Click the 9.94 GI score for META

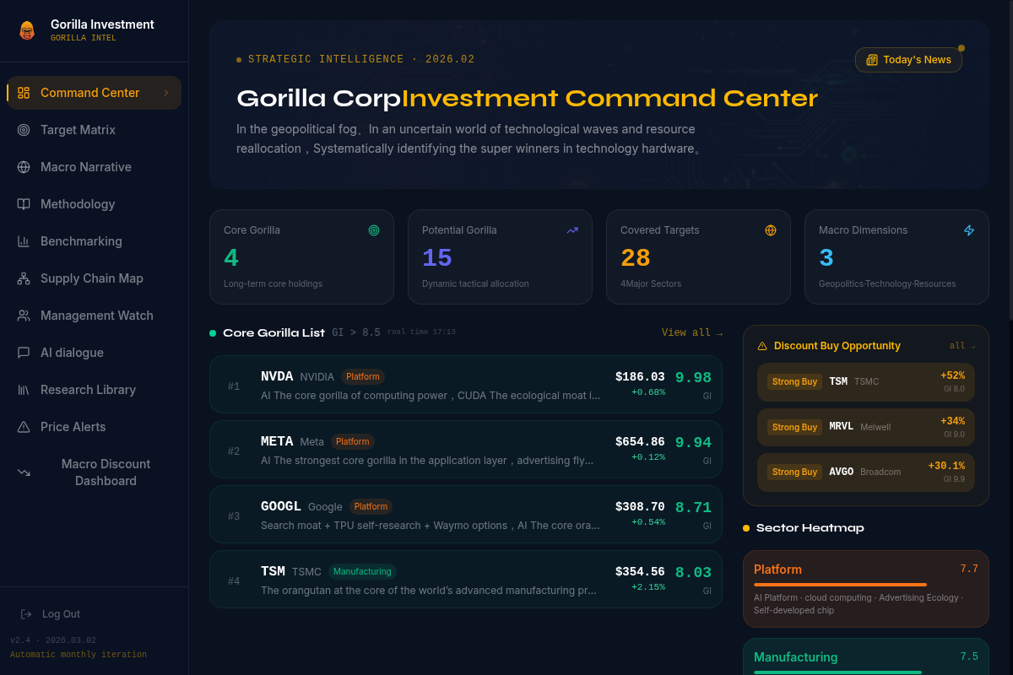pyautogui.click(x=693, y=443)
